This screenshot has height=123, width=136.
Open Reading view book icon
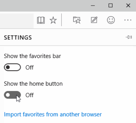[x=41, y=20]
